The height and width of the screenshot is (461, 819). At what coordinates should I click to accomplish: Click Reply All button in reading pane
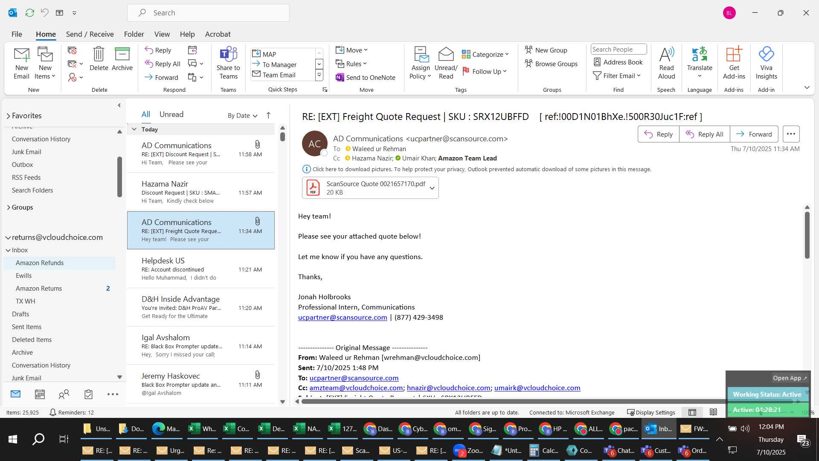704,134
